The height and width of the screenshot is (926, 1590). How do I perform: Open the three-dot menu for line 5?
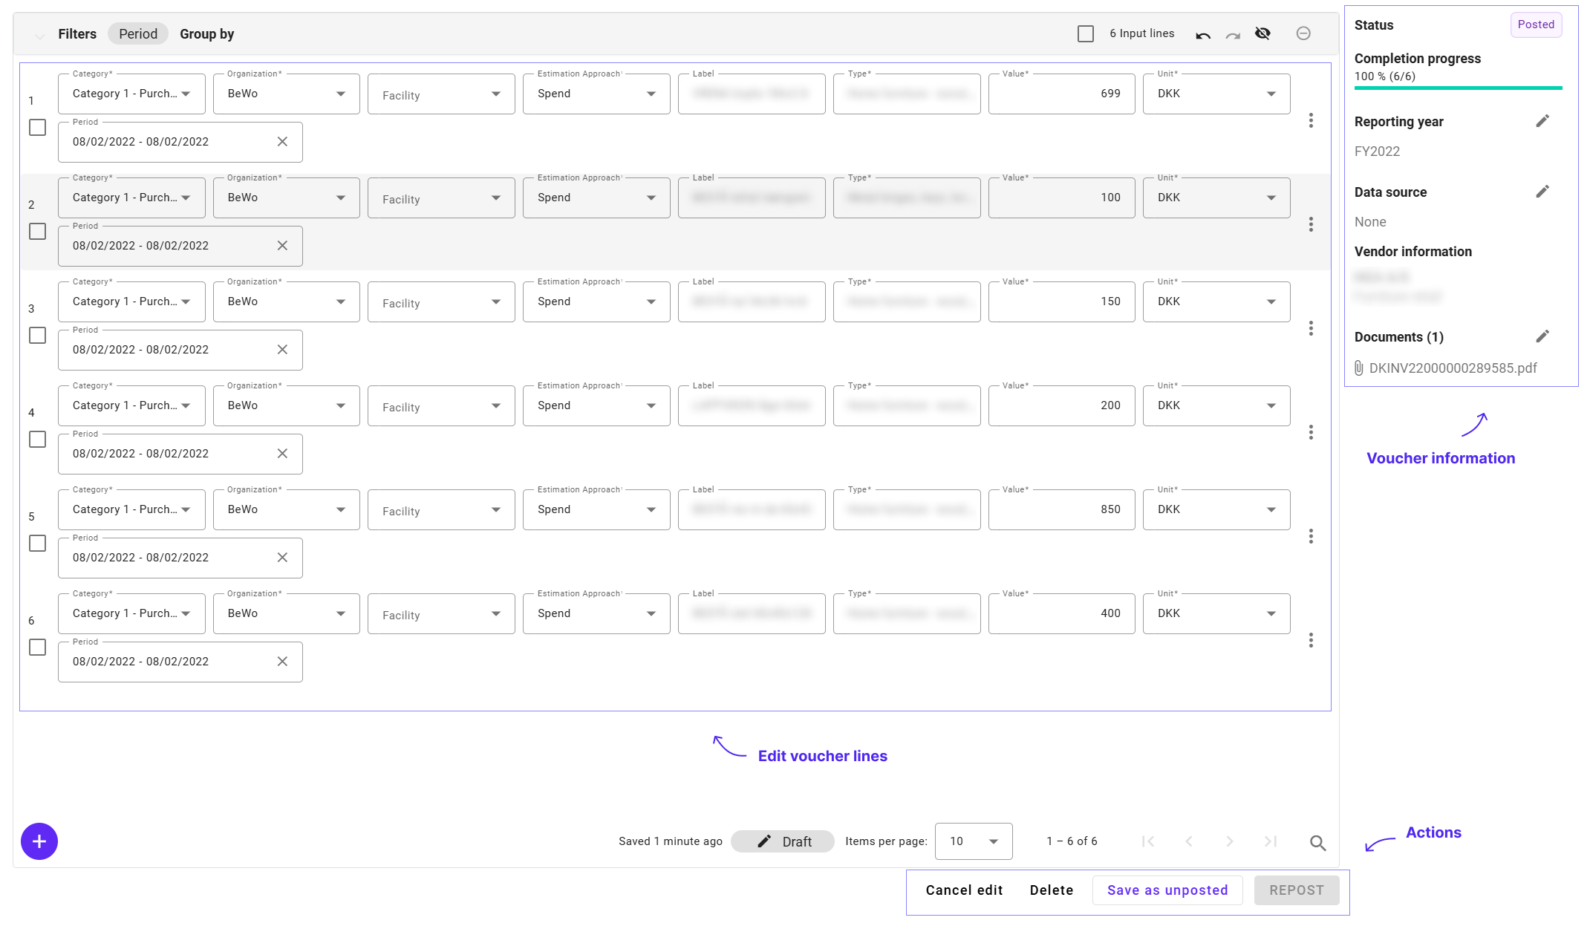coord(1311,536)
